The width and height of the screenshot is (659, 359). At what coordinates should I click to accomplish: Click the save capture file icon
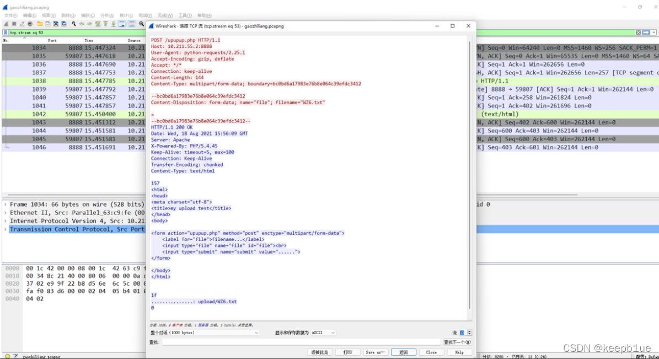(48, 24)
